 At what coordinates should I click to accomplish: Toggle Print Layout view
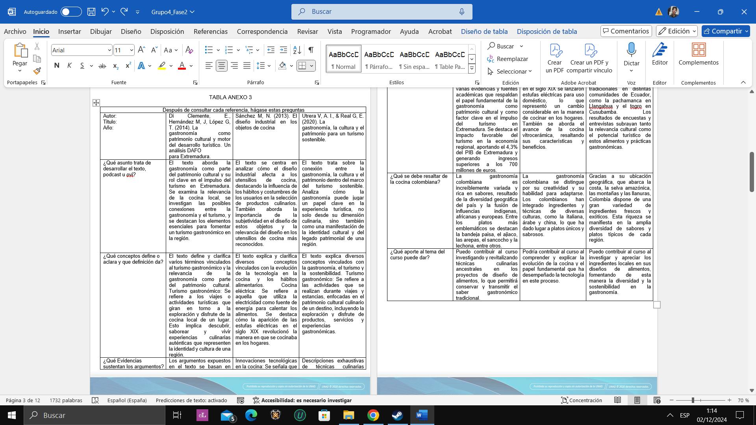pyautogui.click(x=637, y=400)
